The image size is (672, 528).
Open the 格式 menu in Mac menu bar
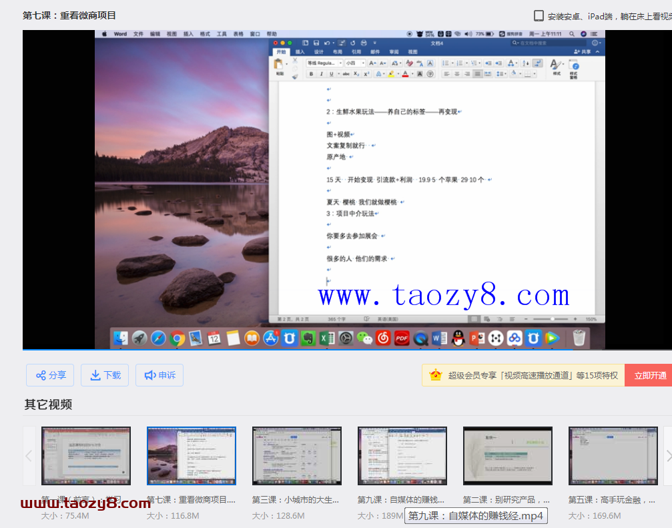[x=205, y=33]
